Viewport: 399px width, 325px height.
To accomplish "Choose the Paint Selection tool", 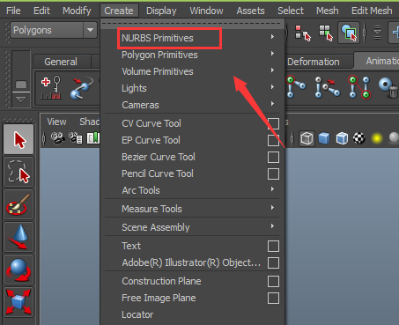I will 18,204.
